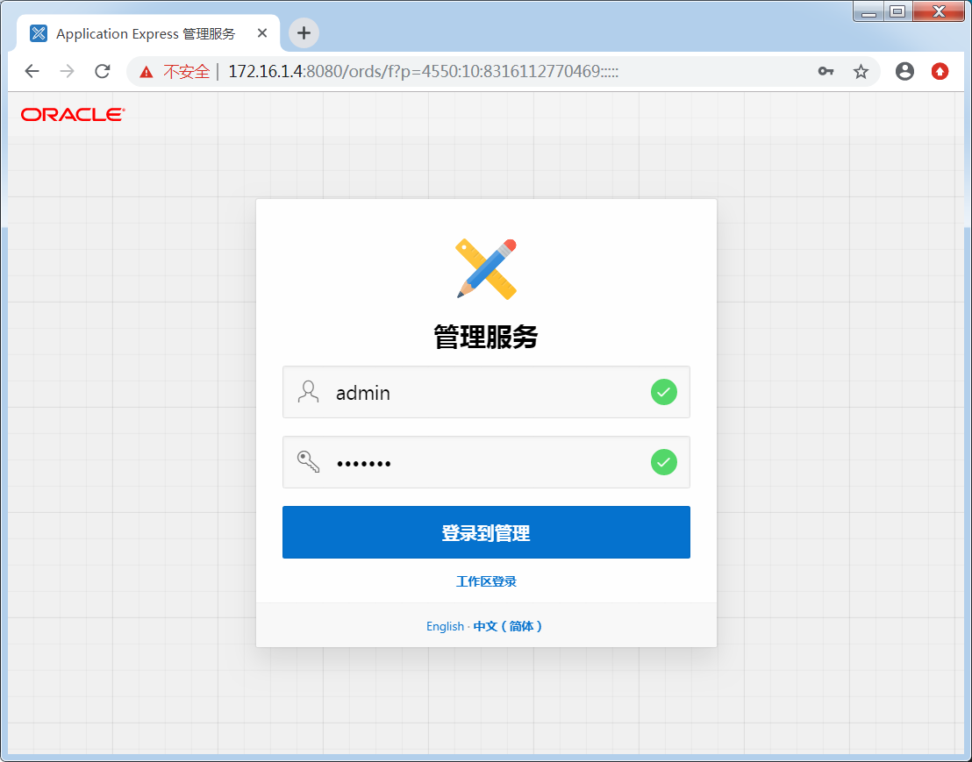Viewport: 972px width, 762px height.
Task: Click the Oracle logo
Action: [x=73, y=115]
